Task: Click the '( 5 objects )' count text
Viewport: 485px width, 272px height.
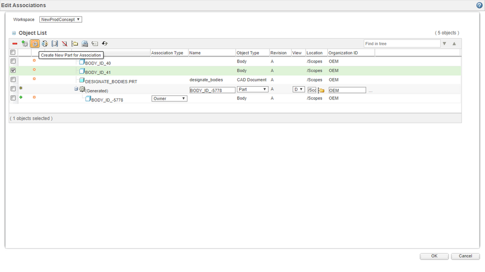Action: click(x=447, y=32)
